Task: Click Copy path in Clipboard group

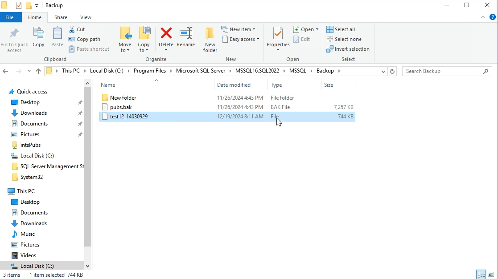Action: [x=84, y=39]
